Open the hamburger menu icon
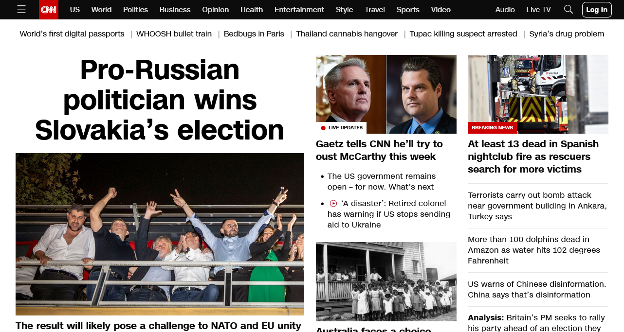The width and height of the screenshot is (624, 332). [21, 9]
